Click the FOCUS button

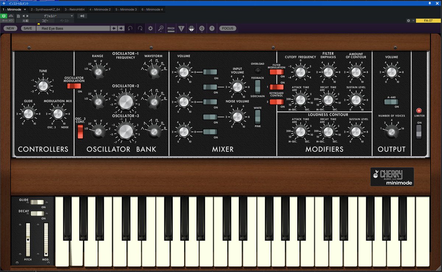click(228, 28)
